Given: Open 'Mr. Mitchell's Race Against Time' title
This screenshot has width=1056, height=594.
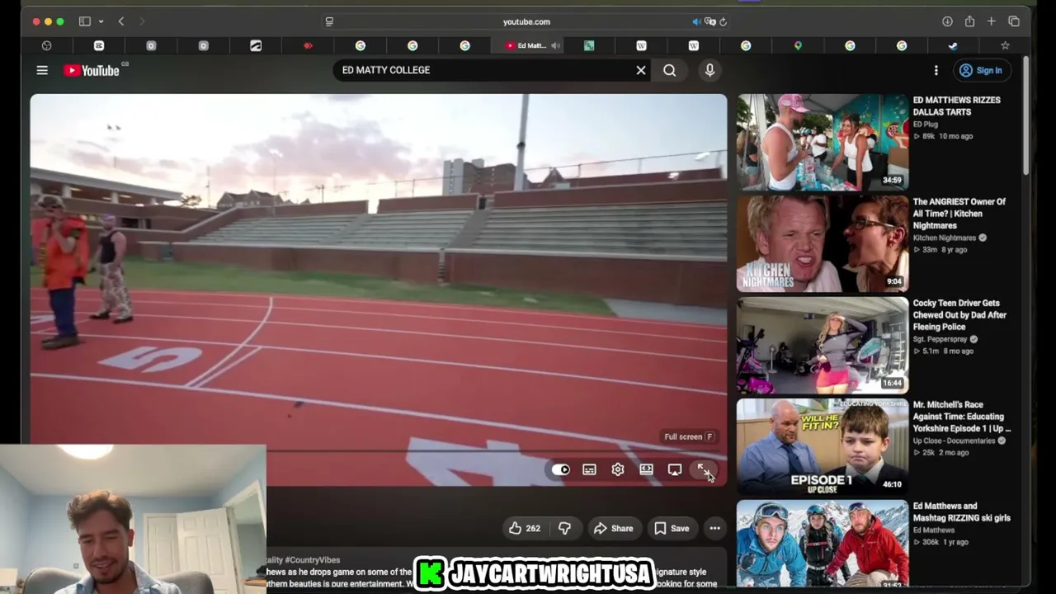Looking at the screenshot, I should click(962, 417).
